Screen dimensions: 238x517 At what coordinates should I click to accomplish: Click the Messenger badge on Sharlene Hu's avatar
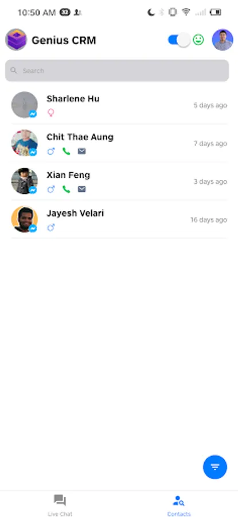33,114
